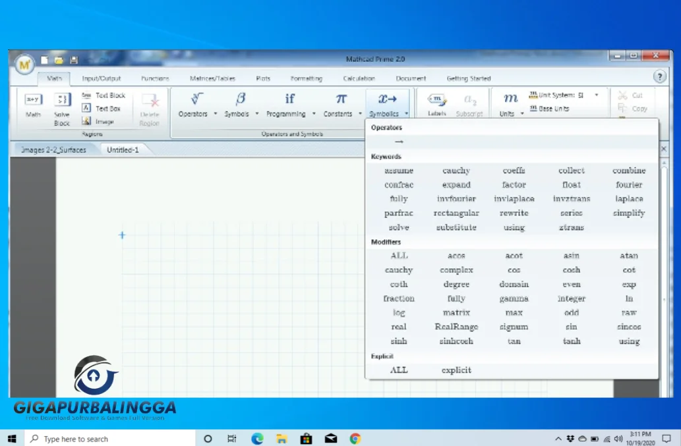Open the Units gallery icon

(510, 99)
